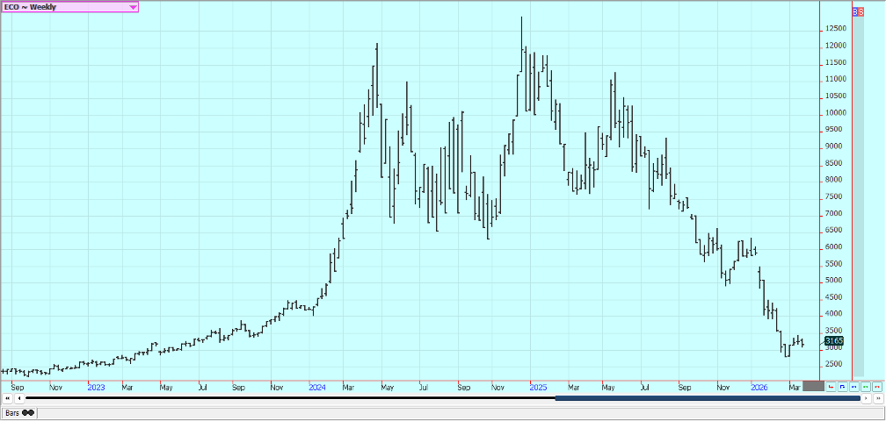The width and height of the screenshot is (886, 421).
Task: Click the 3165 current price label
Action: 834,341
